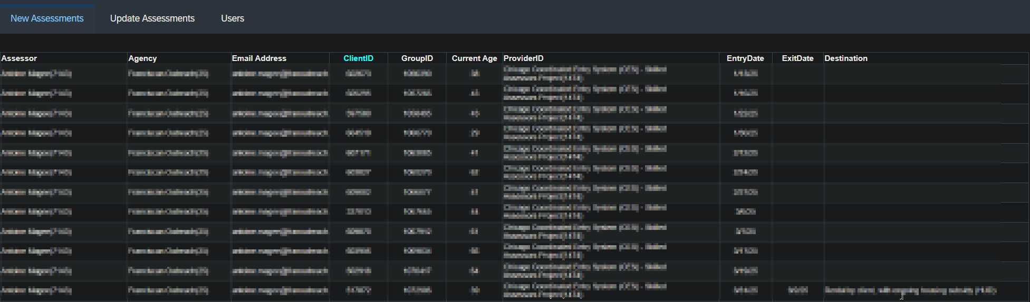Click the Agency column header
Image resolution: width=1030 pixels, height=302 pixels.
[142, 58]
